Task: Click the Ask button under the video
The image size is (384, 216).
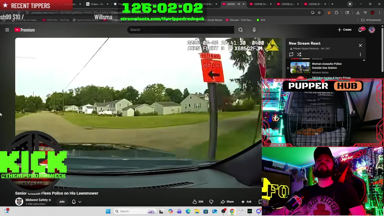Action: (246, 202)
